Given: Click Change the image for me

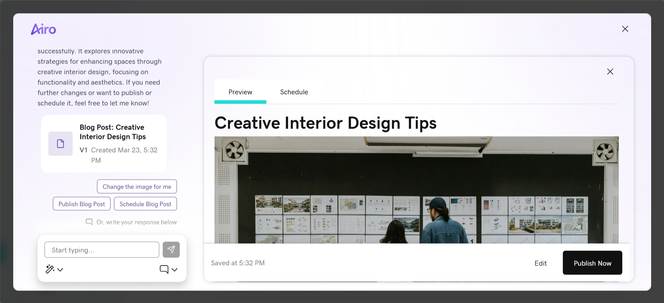Looking at the screenshot, I should point(137,187).
